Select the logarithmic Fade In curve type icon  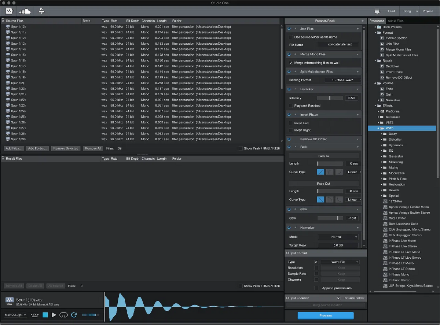click(x=330, y=172)
